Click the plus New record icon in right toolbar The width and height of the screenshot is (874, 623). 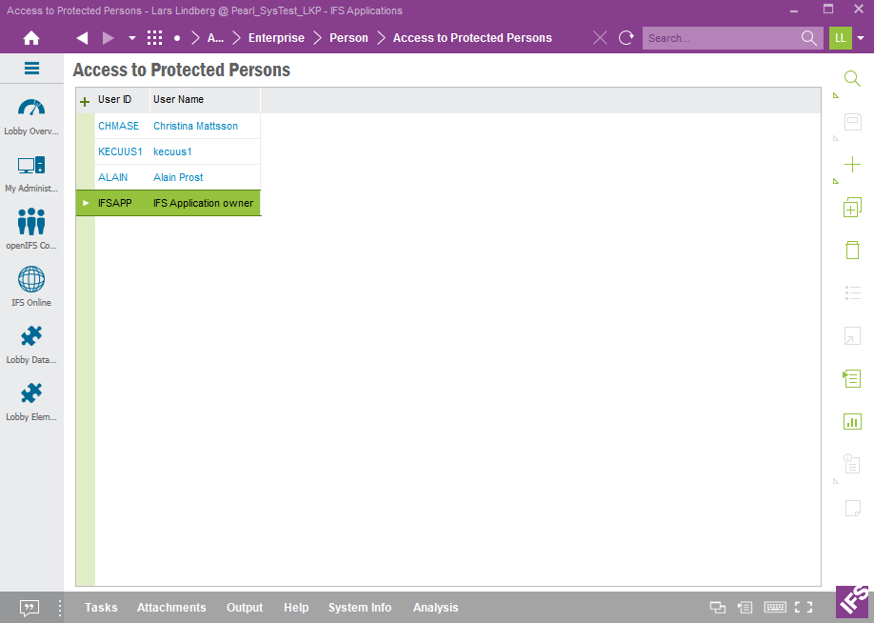pos(852,164)
